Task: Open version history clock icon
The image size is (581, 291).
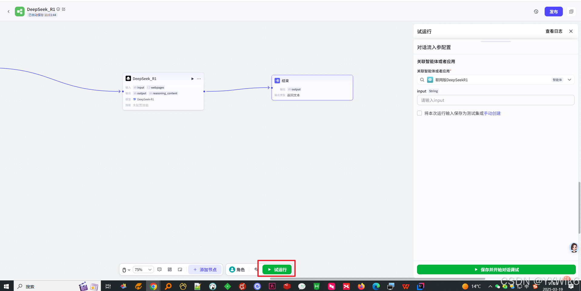Action: pyautogui.click(x=536, y=12)
